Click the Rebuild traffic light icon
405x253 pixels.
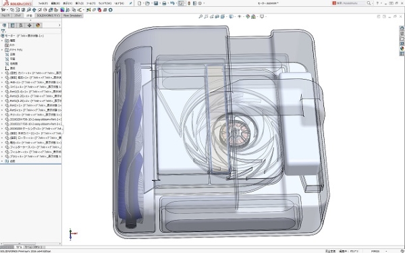tap(189, 3)
